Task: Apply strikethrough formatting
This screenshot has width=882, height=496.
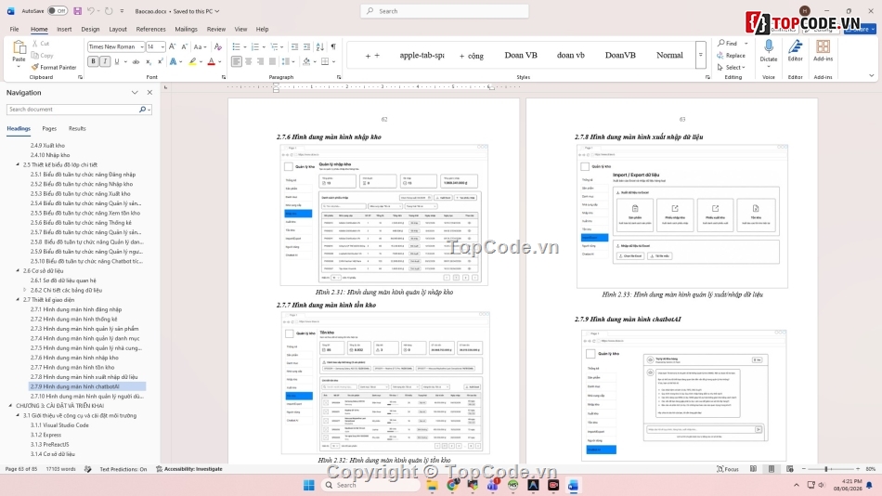Action: pos(136,61)
